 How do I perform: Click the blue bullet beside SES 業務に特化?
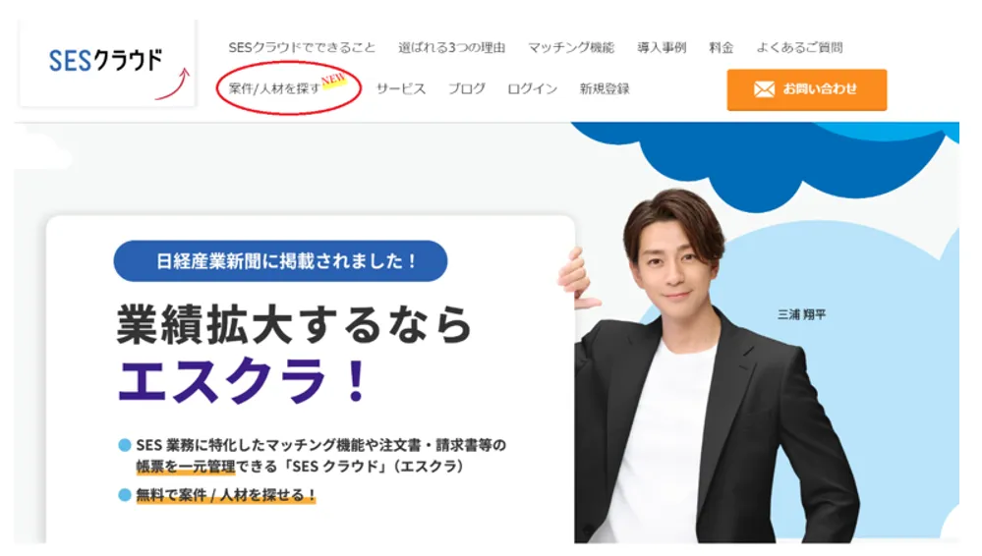tap(125, 445)
